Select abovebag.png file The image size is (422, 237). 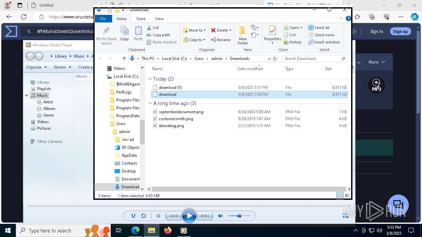[249, 126]
